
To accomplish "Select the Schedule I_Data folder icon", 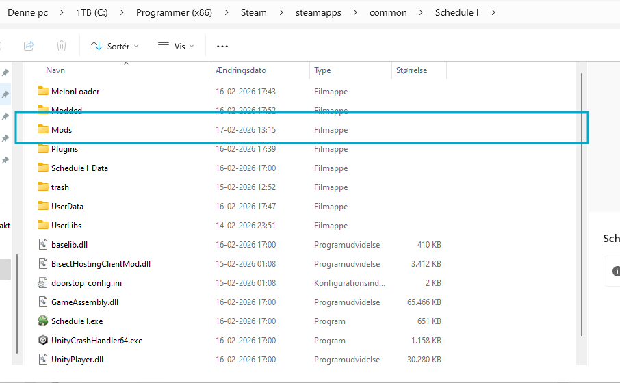I will [43, 168].
